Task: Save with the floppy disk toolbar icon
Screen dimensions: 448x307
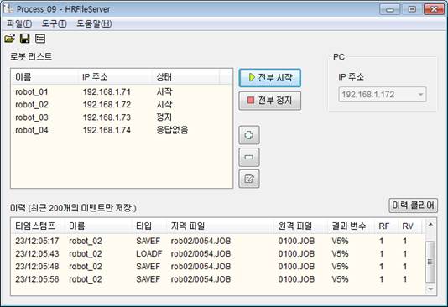Action: click(25, 39)
